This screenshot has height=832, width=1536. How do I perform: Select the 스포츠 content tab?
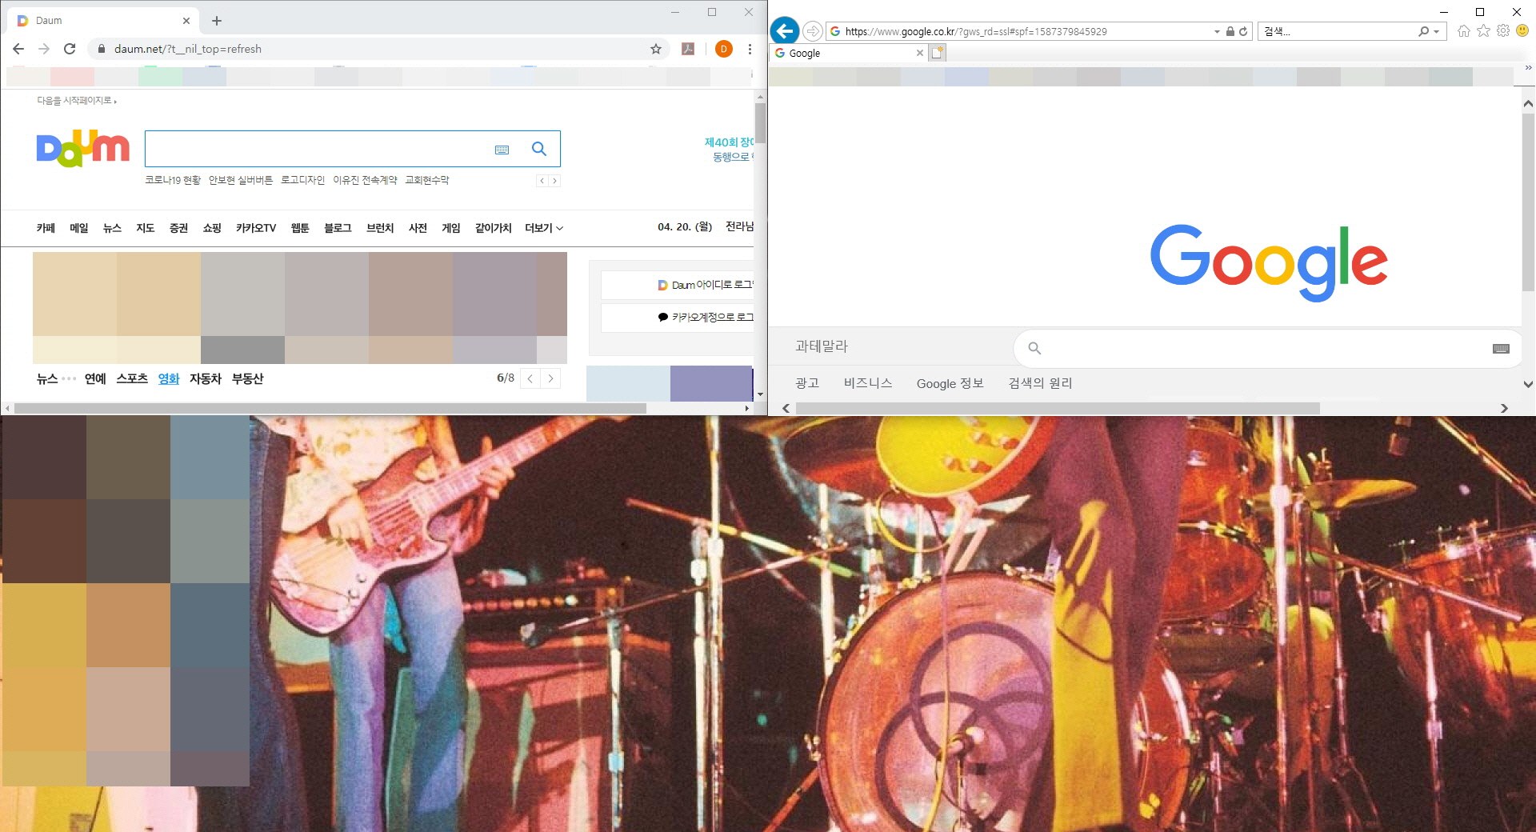click(132, 378)
